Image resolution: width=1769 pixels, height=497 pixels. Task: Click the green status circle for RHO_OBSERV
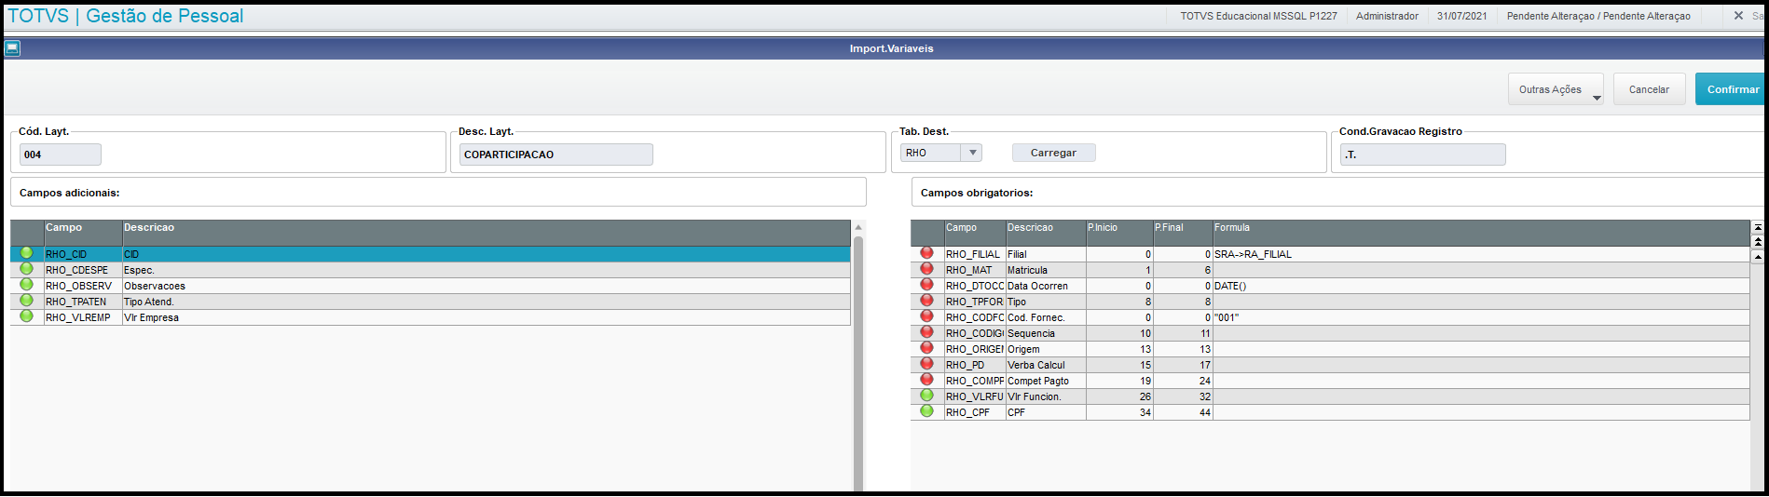click(26, 285)
